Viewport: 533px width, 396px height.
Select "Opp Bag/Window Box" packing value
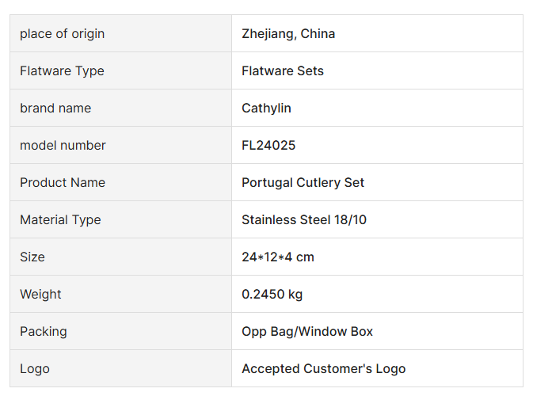tap(307, 331)
